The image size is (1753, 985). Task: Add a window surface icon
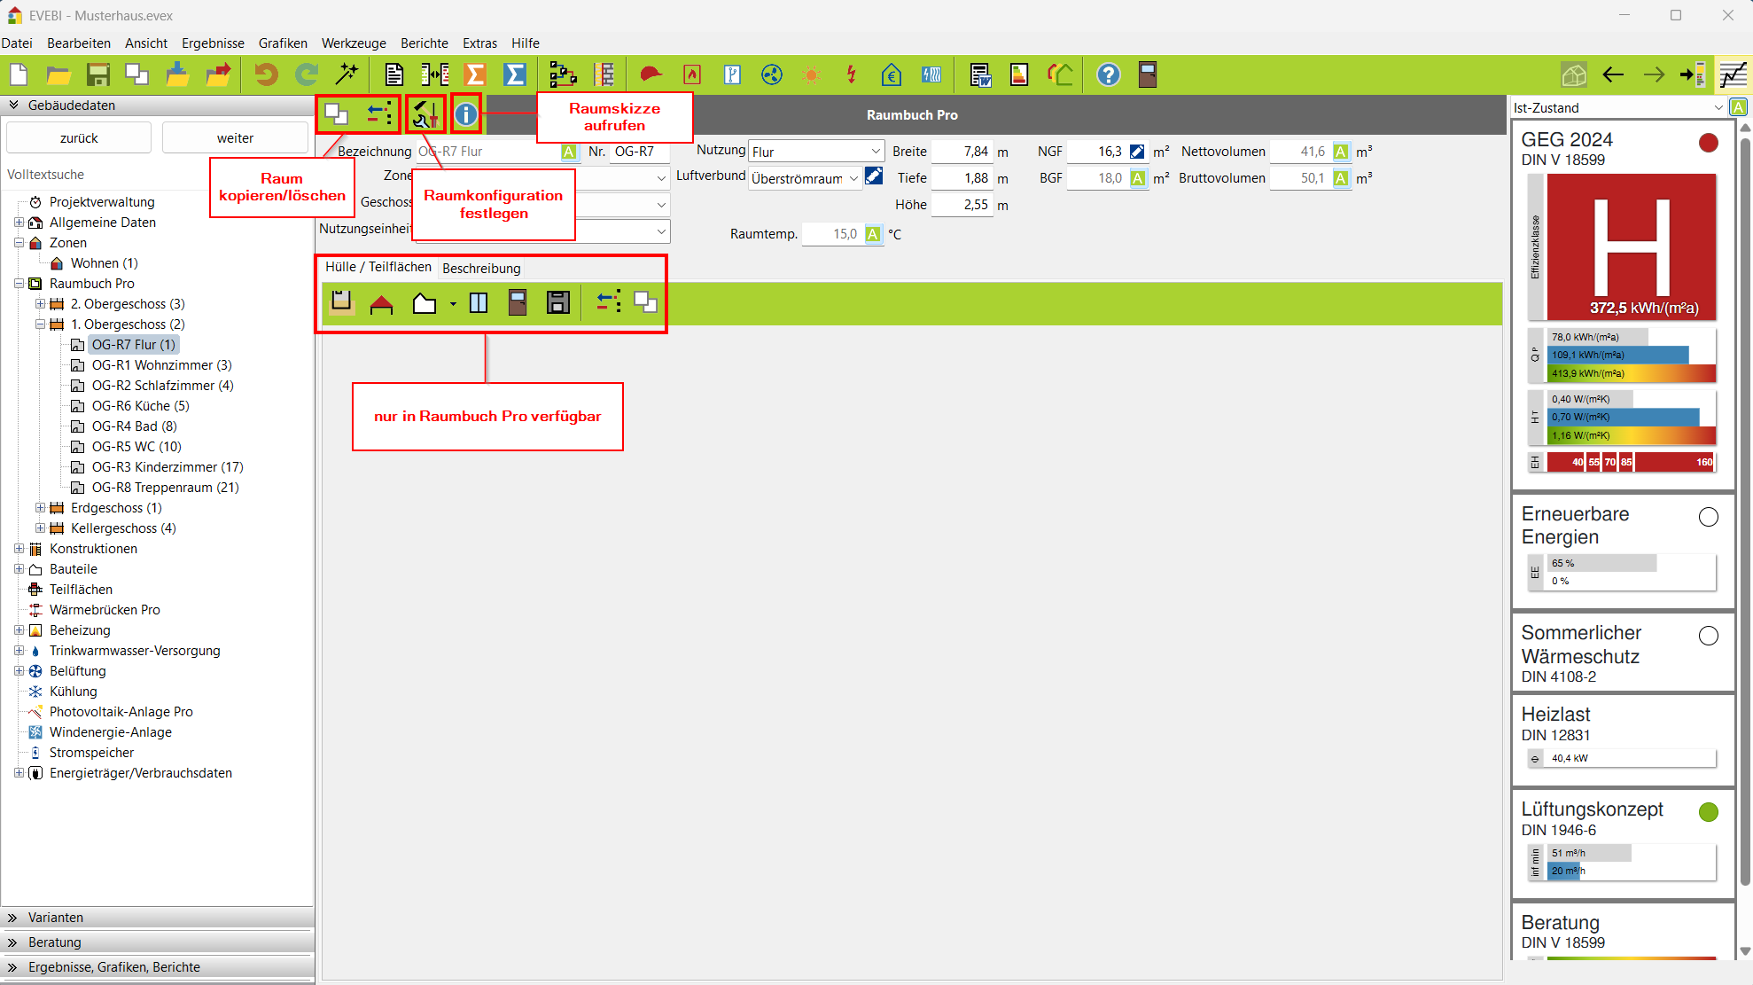[x=479, y=303]
